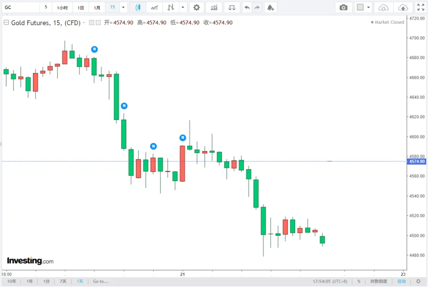Load chart layout from cloud
Viewport: 428px width, 287px height.
[x=384, y=8]
